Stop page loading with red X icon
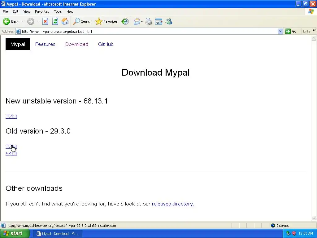The image size is (317, 238). pos(45,21)
